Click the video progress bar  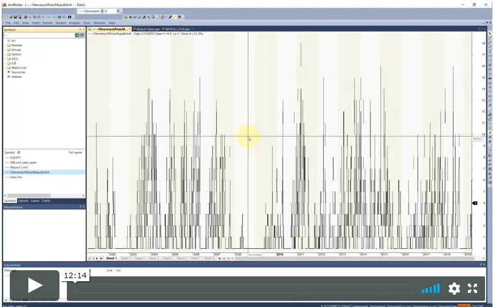pyautogui.click(x=244, y=288)
